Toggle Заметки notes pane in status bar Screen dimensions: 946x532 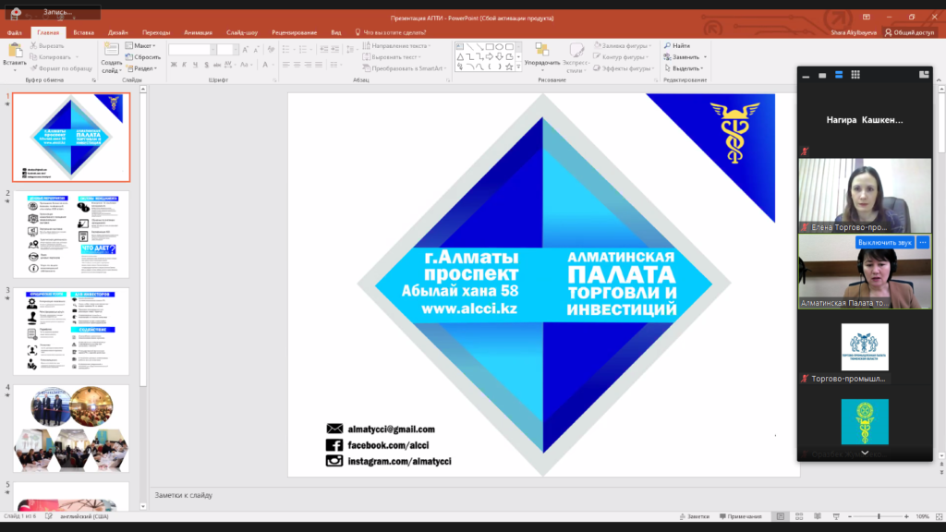[695, 516]
